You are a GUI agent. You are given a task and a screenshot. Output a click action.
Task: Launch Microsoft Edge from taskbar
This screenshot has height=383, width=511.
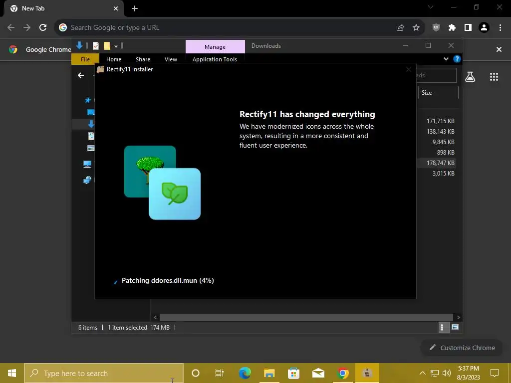coord(245,373)
